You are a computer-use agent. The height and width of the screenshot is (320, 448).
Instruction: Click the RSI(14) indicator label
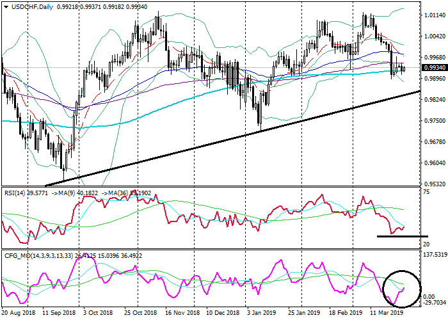pos(15,192)
